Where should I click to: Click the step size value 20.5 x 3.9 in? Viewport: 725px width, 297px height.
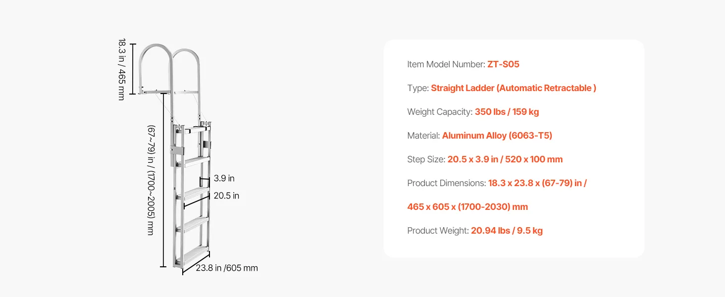pos(505,159)
